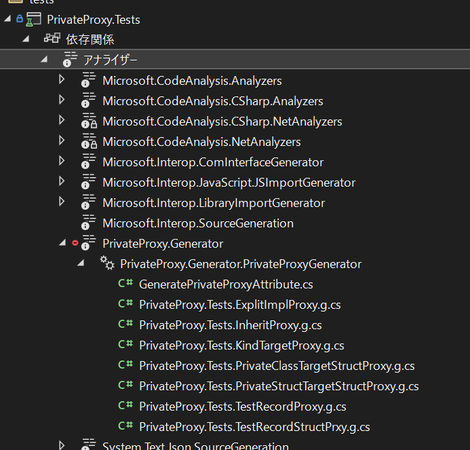Image resolution: width=470 pixels, height=450 pixels.
Task: Select Microsoft.Interop.ComInterfaceGenerator label
Action: (213, 162)
